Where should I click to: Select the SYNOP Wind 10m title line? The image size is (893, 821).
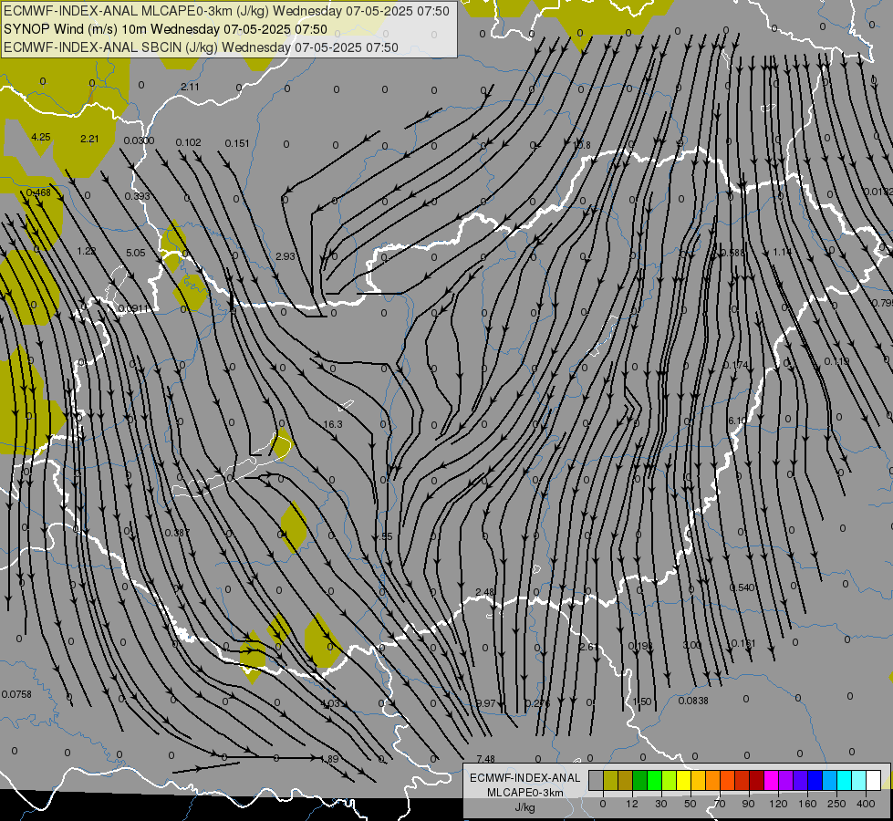click(165, 29)
